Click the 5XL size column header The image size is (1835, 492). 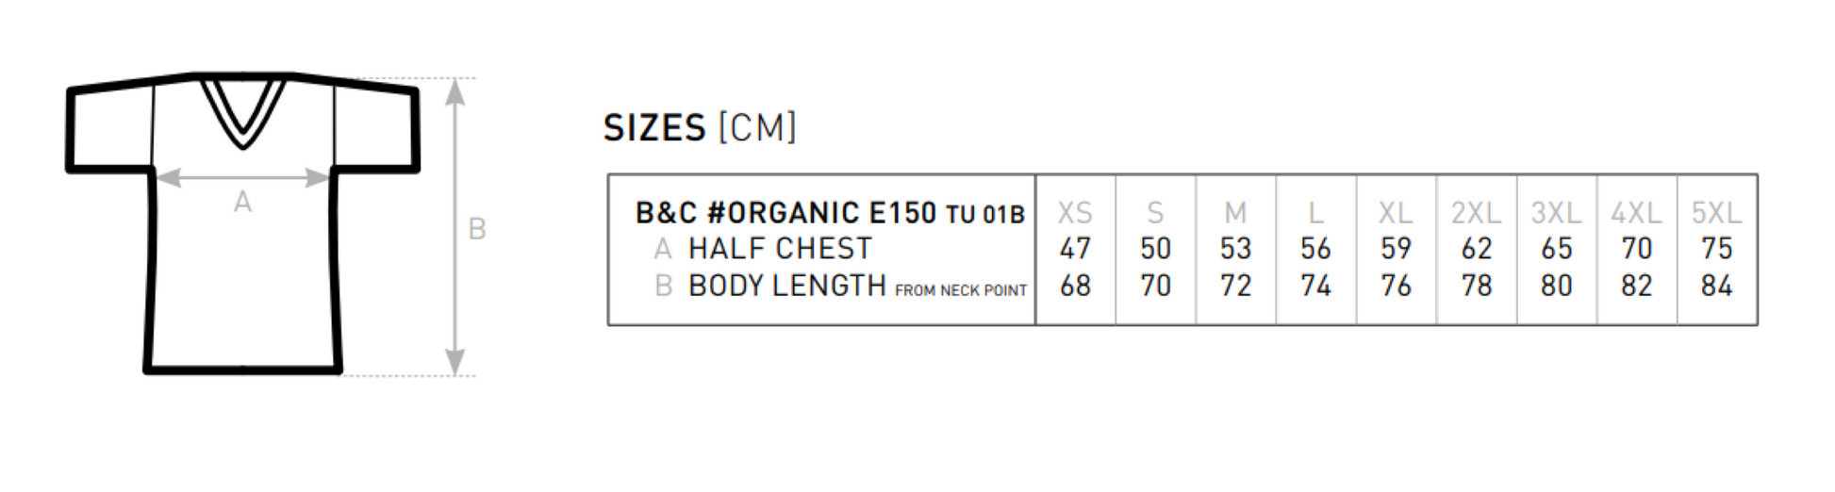[x=1716, y=213]
